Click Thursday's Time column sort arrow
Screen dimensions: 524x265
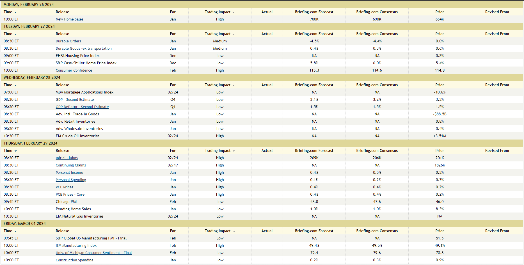pyautogui.click(x=16, y=151)
